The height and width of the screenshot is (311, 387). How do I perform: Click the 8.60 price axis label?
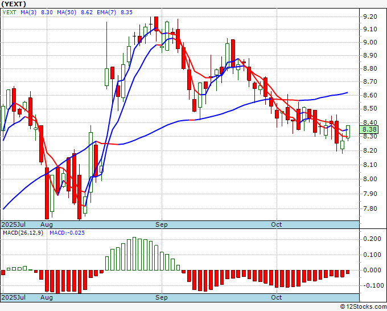click(370, 95)
